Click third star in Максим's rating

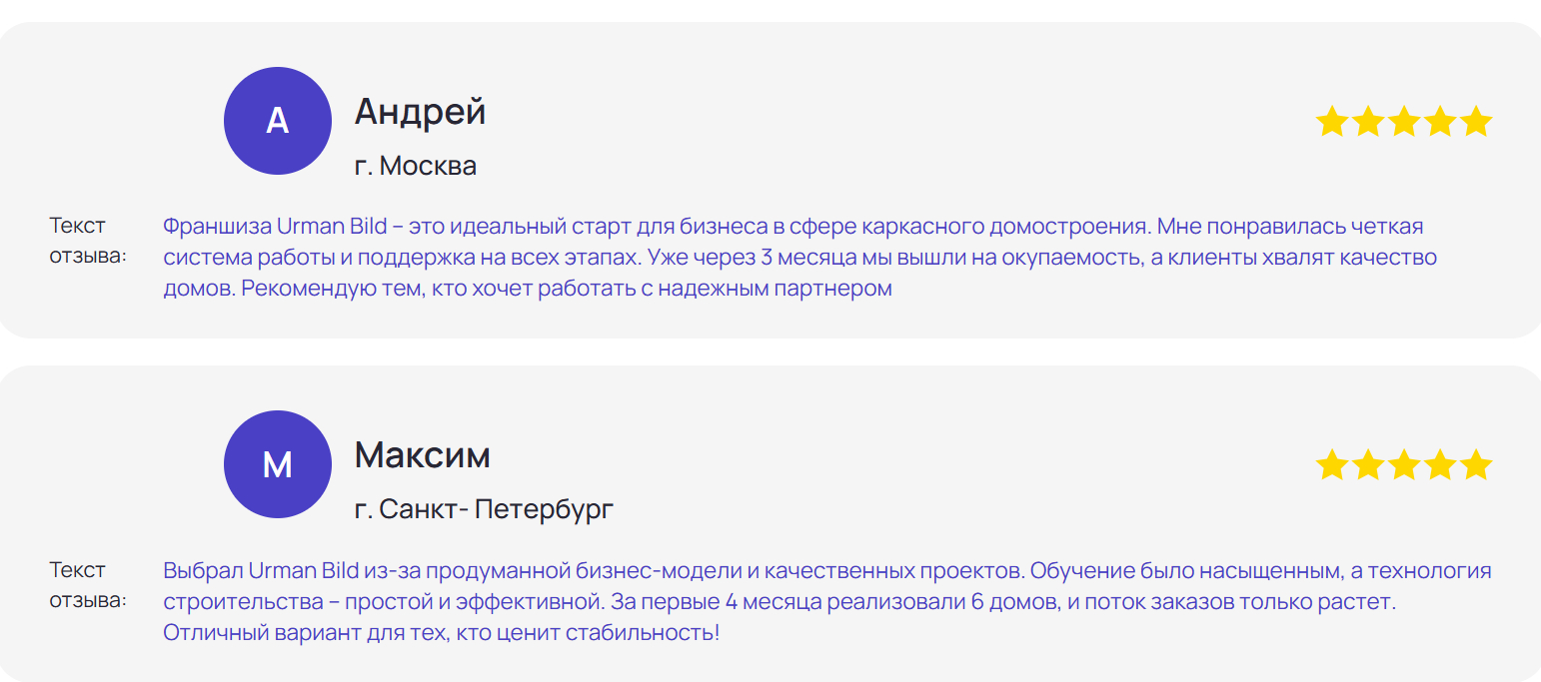(1404, 465)
